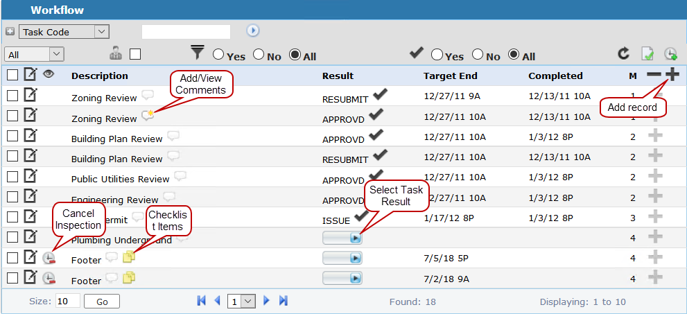Choose Yes radio beside checkmark filter

click(437, 54)
